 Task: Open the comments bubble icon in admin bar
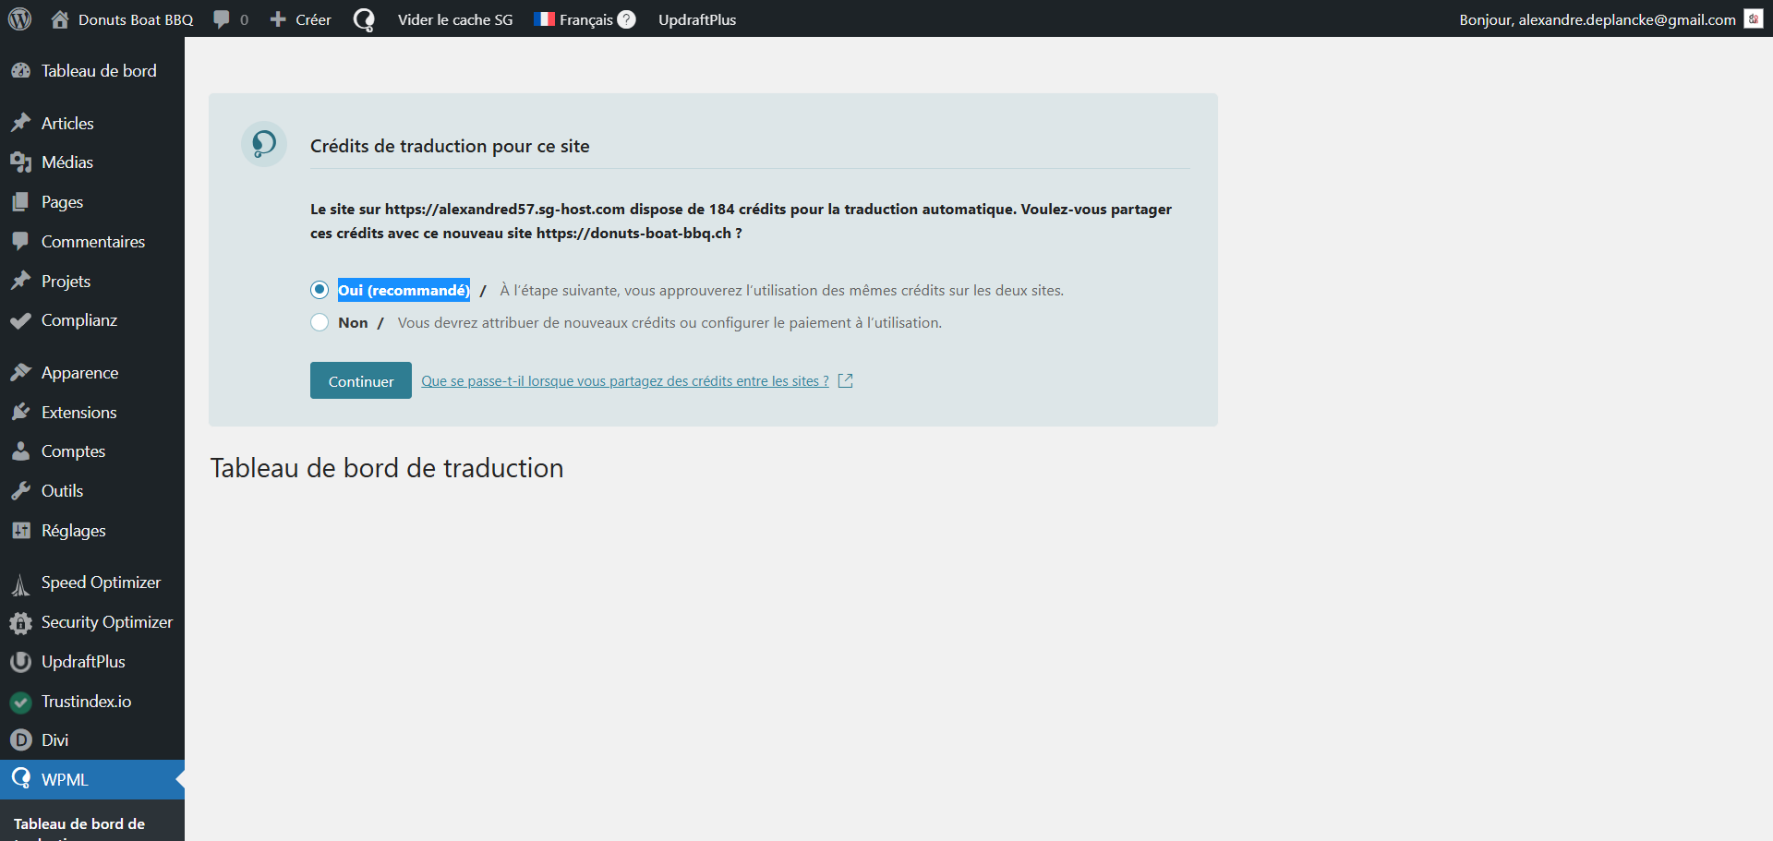click(x=222, y=19)
